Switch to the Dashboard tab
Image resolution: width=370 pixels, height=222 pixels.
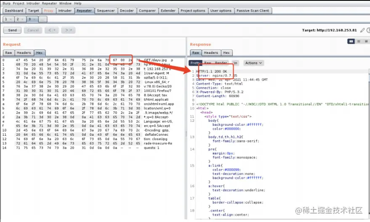coord(14,11)
